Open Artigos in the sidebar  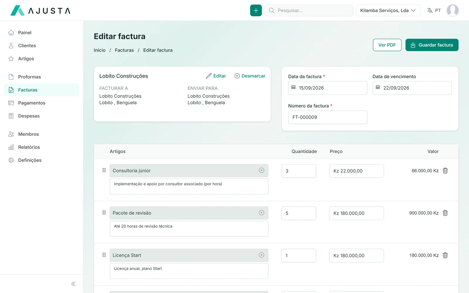[41, 59]
